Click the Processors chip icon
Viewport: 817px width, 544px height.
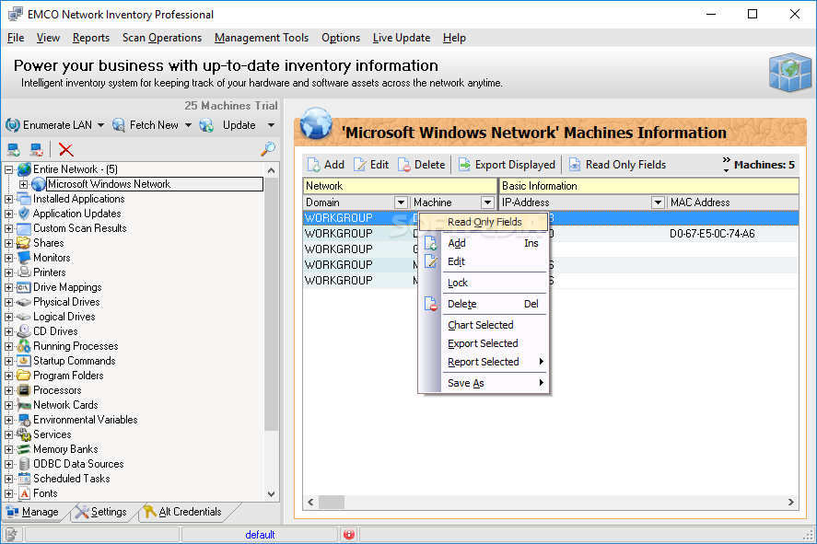(24, 390)
